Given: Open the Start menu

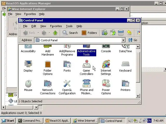Looking at the screenshot, I should tap(8, 121).
